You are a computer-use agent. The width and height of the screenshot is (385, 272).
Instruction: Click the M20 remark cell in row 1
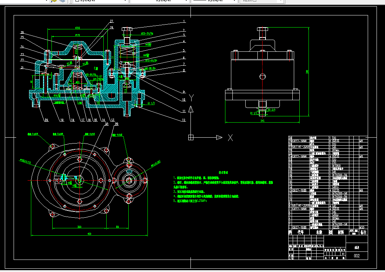click(x=363, y=228)
